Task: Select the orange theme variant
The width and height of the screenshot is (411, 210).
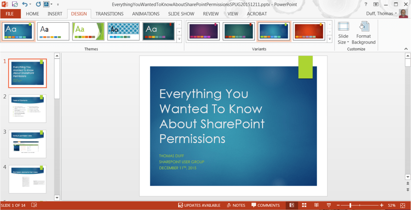Action: 309,31
